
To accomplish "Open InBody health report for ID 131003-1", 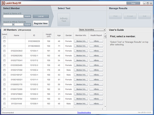I will pyautogui.click(x=96, y=75).
